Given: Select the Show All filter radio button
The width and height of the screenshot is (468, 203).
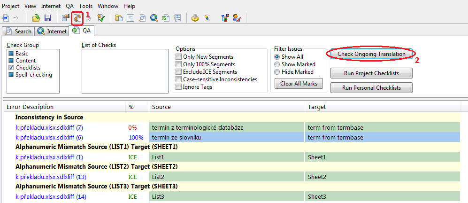Looking at the screenshot, I should tap(276, 57).
